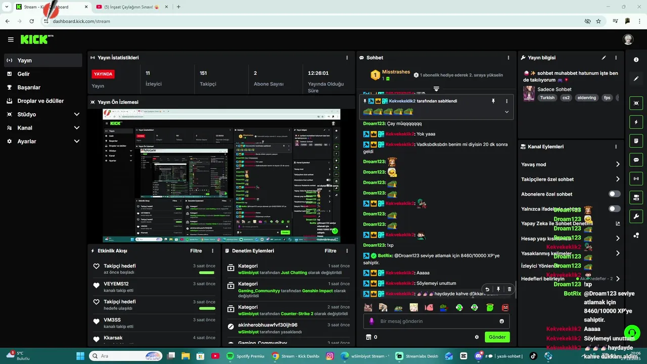Viewport: 647px width, 364px height.
Task: Open chat settings gear next to Gönder
Action: (476, 337)
